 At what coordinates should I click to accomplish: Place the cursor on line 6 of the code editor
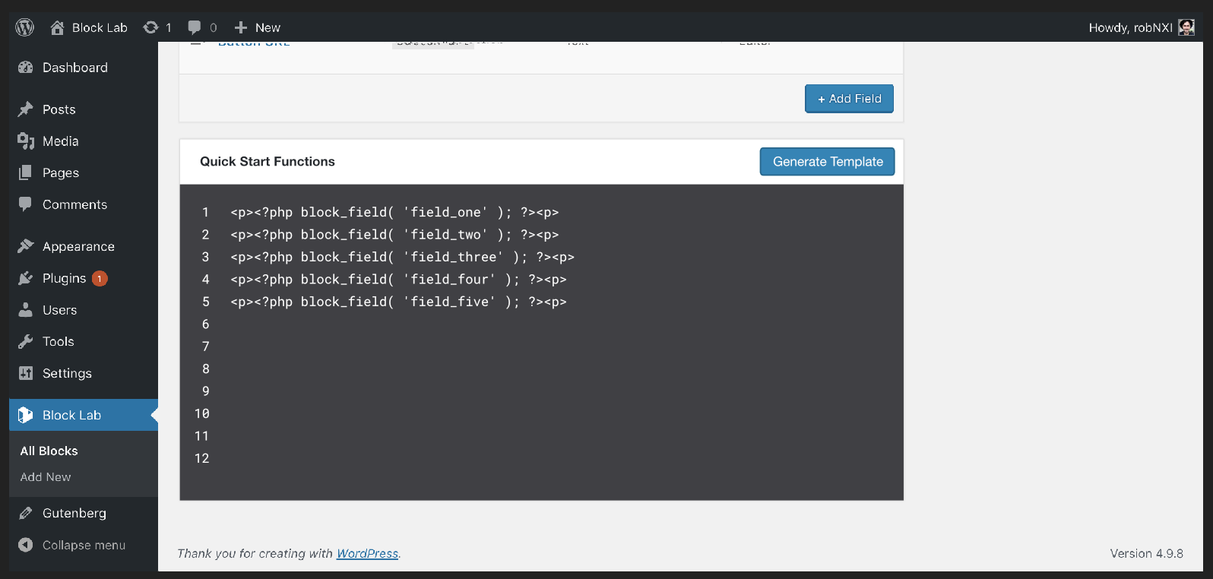point(304,324)
